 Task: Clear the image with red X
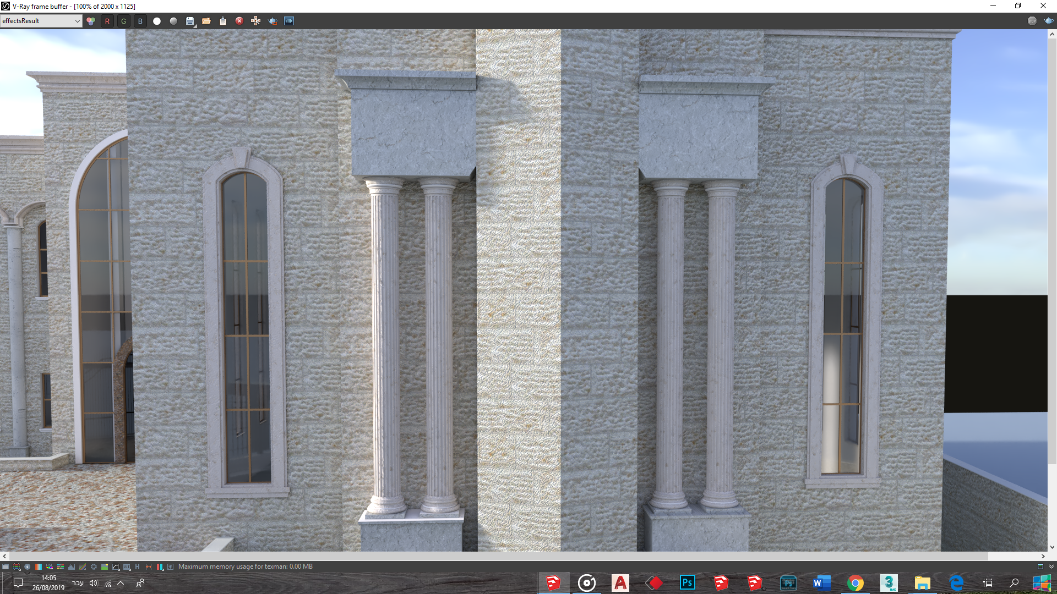pyautogui.click(x=239, y=21)
